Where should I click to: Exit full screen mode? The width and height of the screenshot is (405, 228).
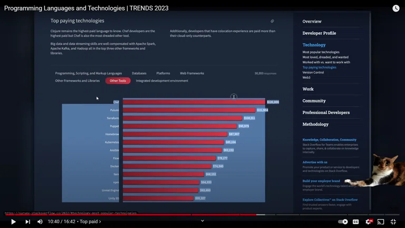(393, 222)
